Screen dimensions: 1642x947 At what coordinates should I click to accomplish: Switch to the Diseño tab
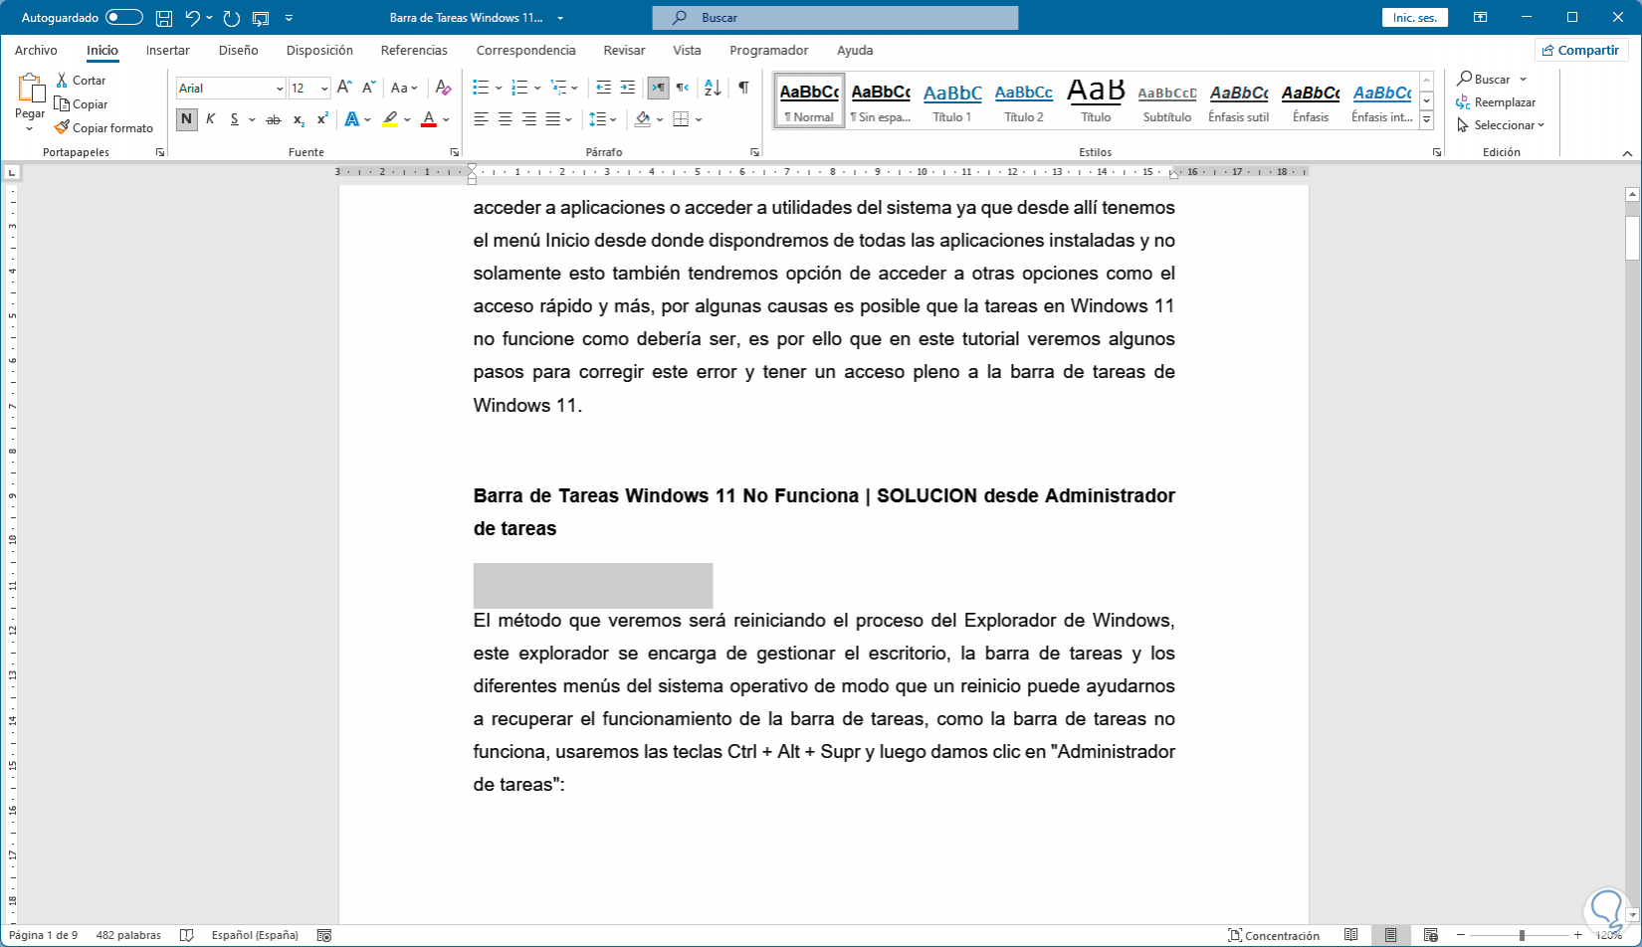(x=239, y=50)
